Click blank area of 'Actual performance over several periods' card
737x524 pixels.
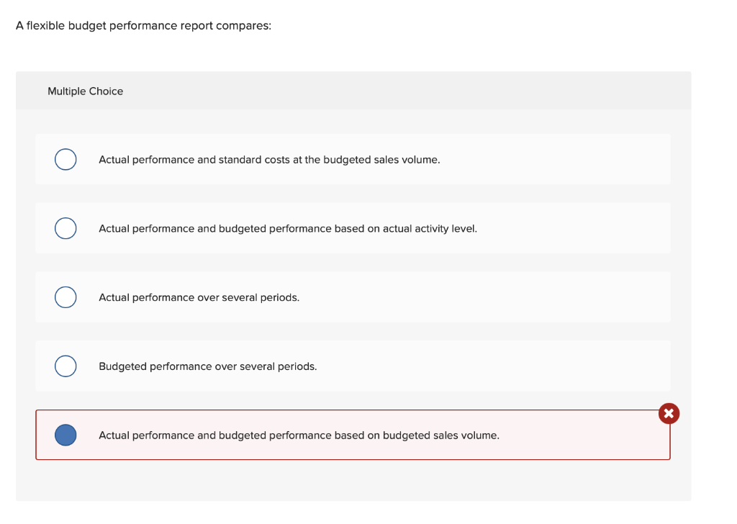(484, 297)
